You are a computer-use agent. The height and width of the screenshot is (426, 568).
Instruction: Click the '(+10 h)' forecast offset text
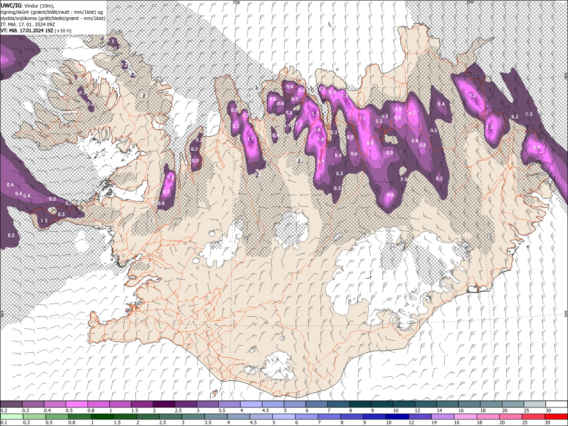coord(63,31)
